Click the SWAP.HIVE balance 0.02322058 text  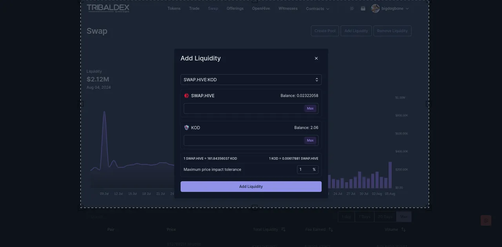299,96
